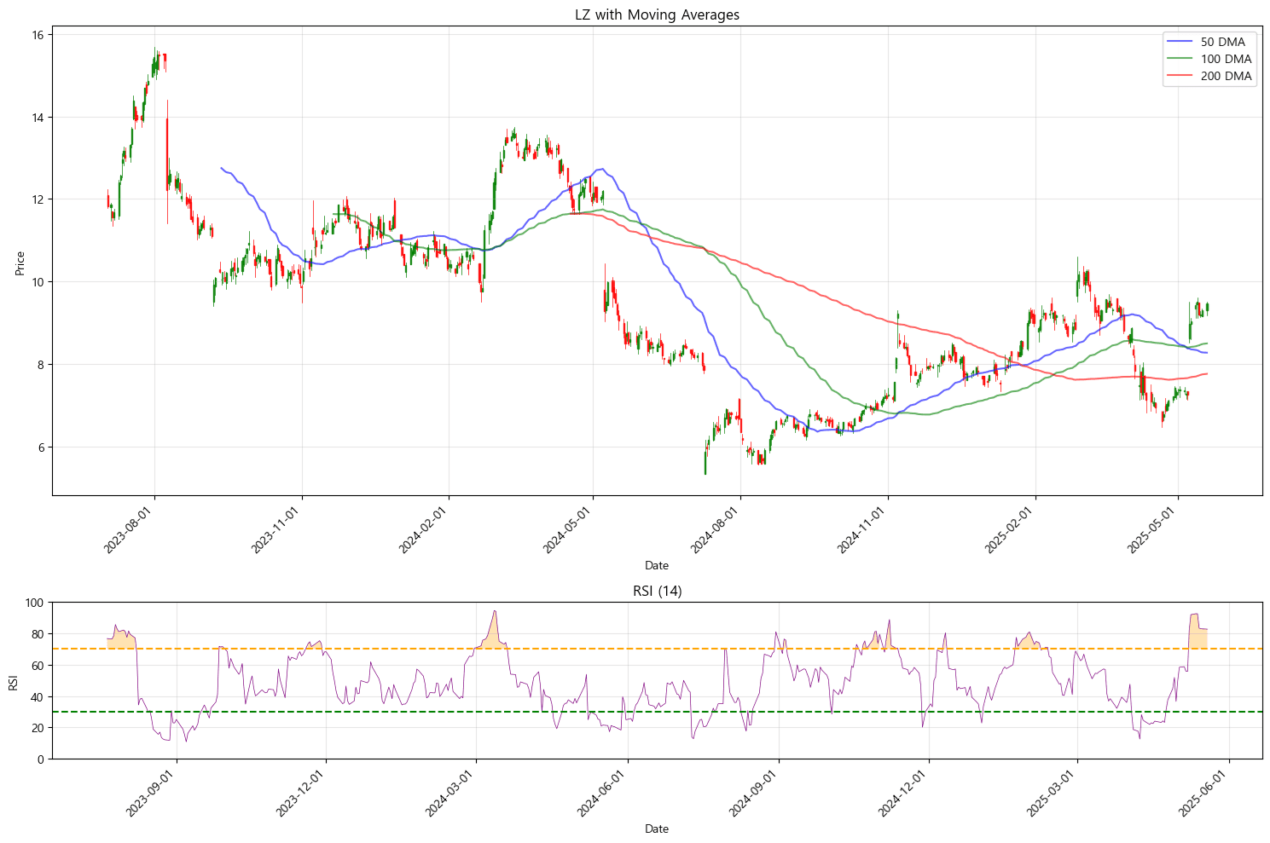
Task: Select the 'Price' y-axis label
Action: pos(20,263)
